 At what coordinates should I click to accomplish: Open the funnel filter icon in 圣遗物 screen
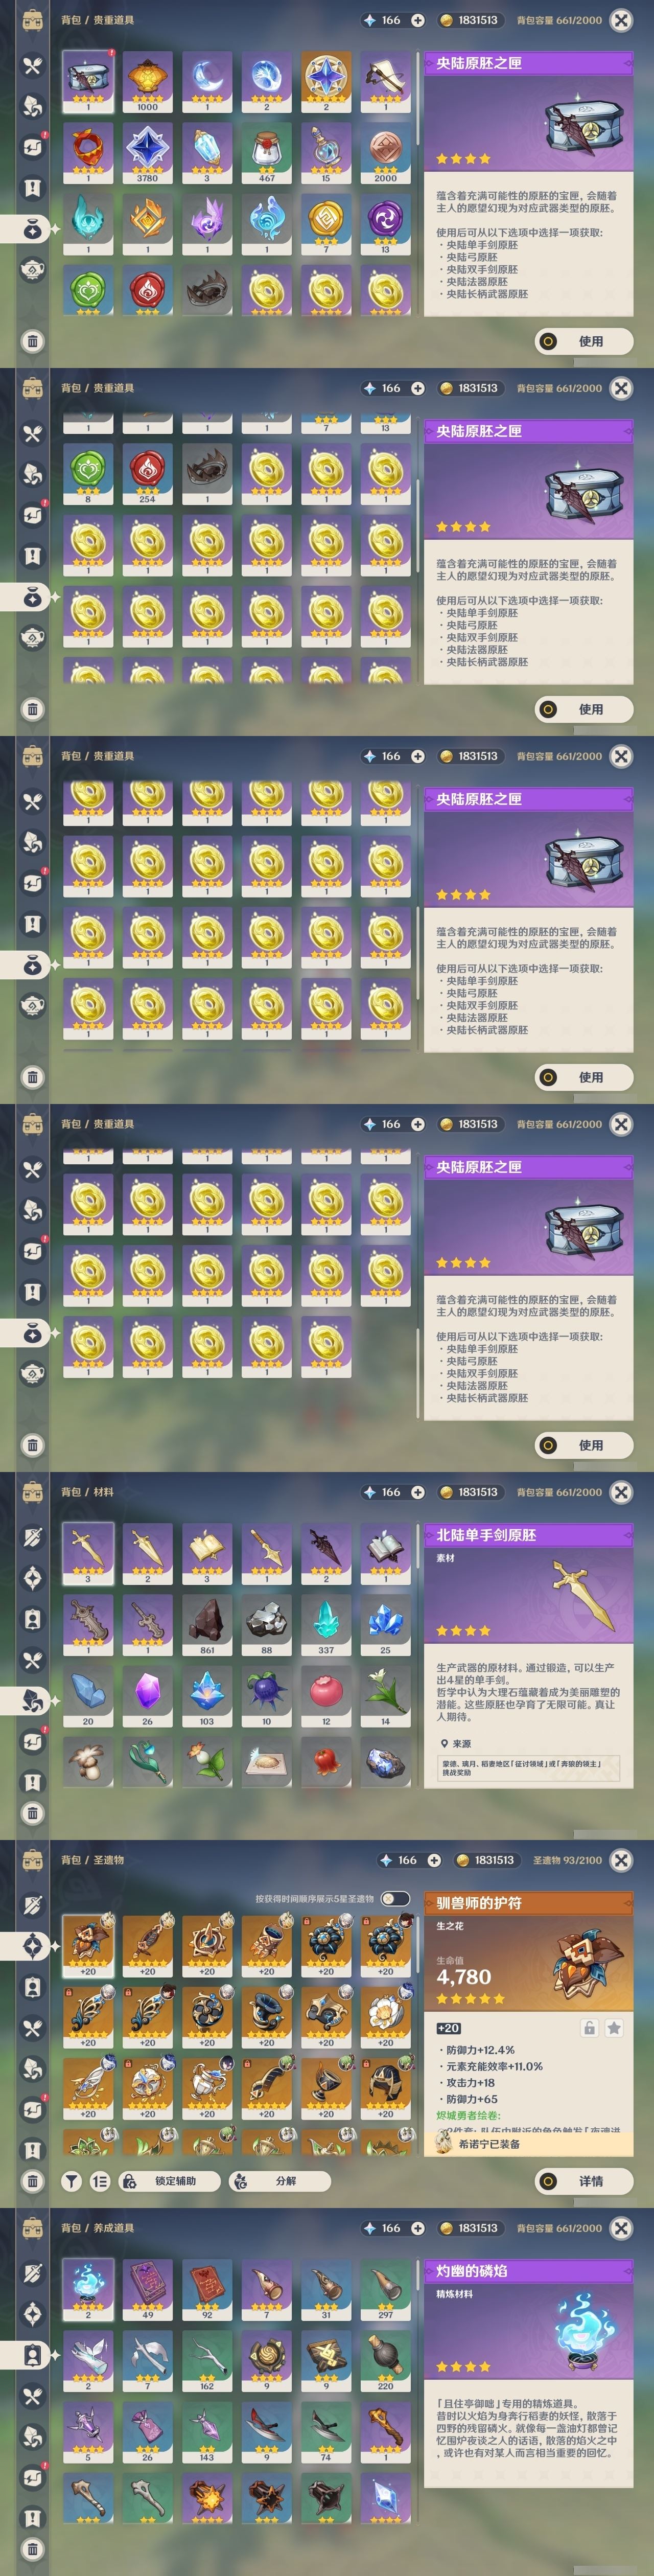[x=72, y=2181]
